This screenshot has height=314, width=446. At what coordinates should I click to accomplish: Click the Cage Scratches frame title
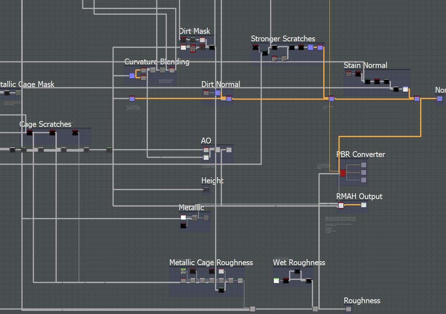pyautogui.click(x=45, y=124)
